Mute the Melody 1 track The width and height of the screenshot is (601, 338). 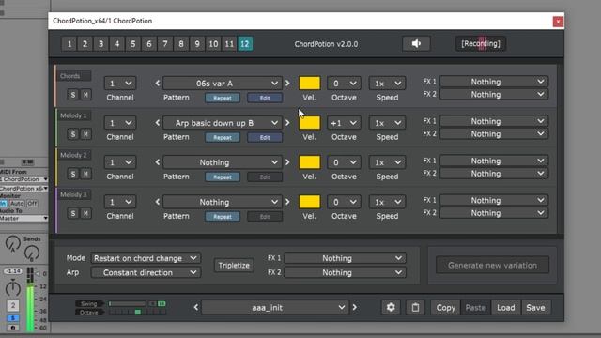(85, 134)
